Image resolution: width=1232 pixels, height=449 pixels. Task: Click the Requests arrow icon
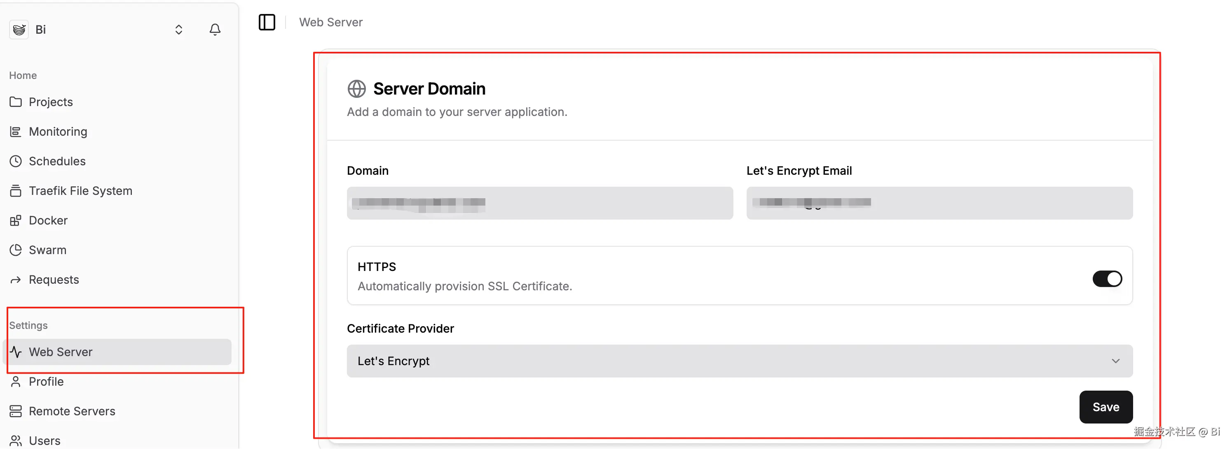(16, 280)
